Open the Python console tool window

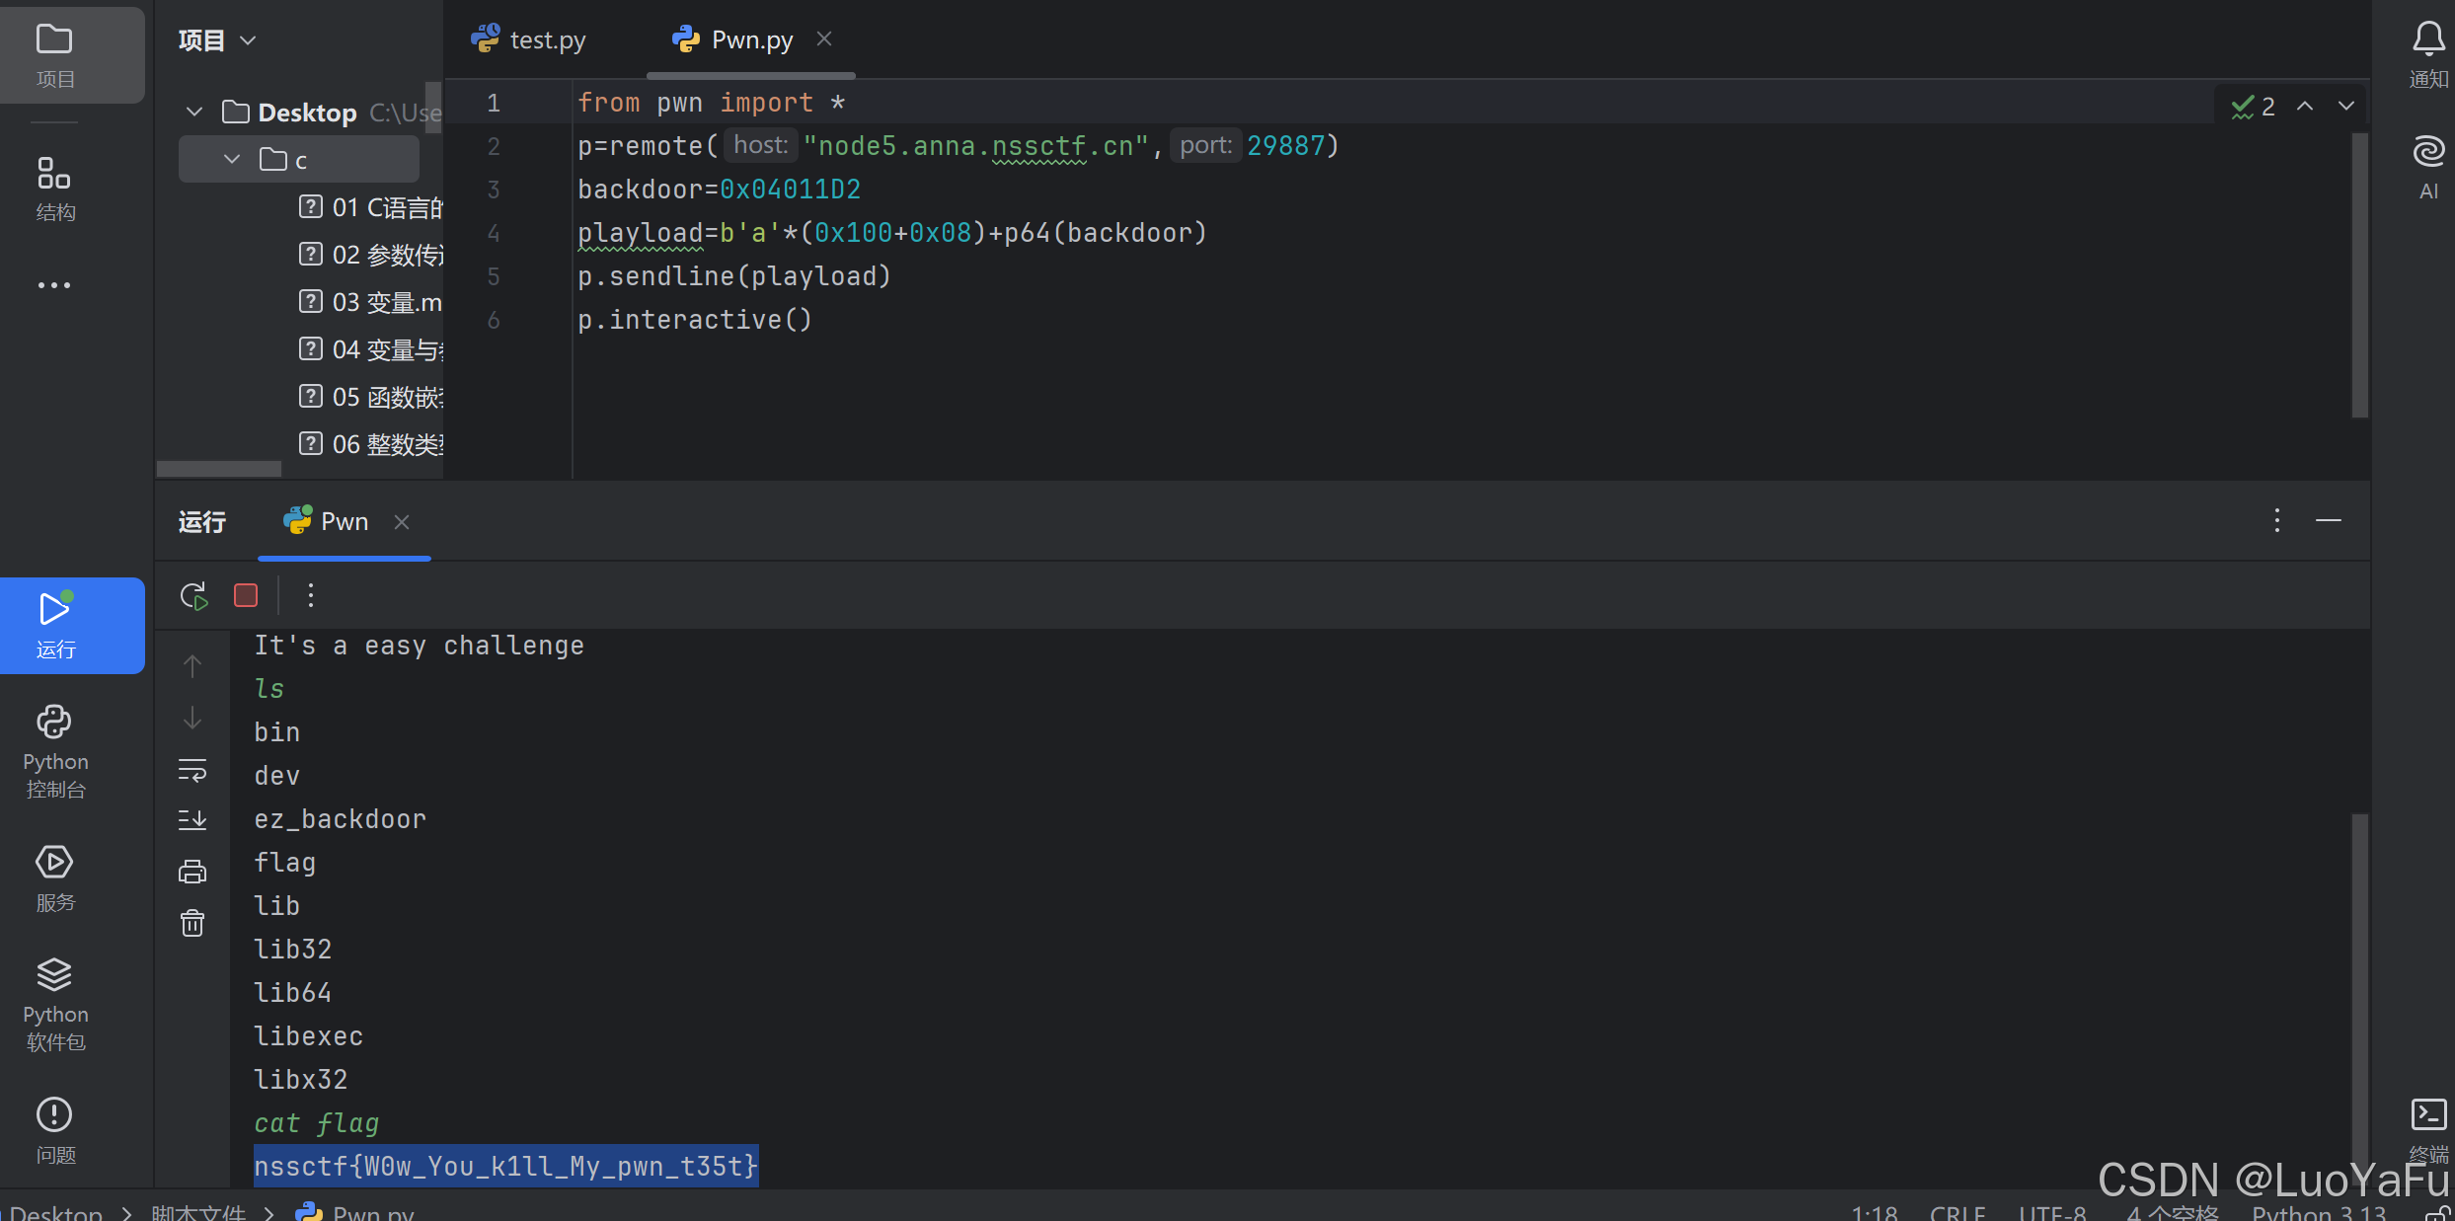pyautogui.click(x=55, y=750)
